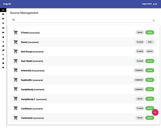This screenshot has height=128, width=161.
Task: Open the hamburger menu in the sidebar
Action: point(3,10)
